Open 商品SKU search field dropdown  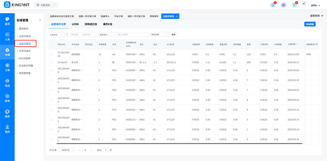[x=107, y=34]
